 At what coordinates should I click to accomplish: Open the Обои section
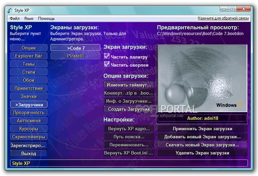[x=29, y=80]
